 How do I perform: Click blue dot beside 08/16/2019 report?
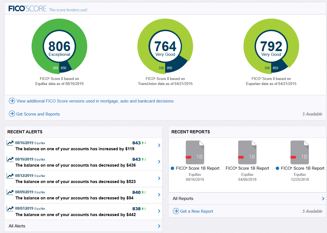(x=172, y=168)
